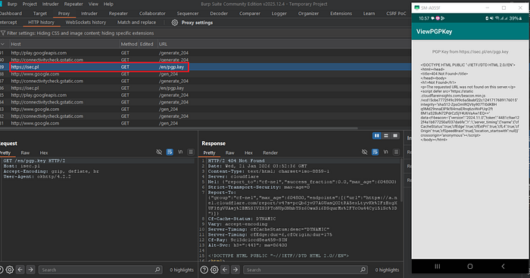Switch to the Sequencer tab
The width and height of the screenshot is (530, 278).
pos(188,14)
